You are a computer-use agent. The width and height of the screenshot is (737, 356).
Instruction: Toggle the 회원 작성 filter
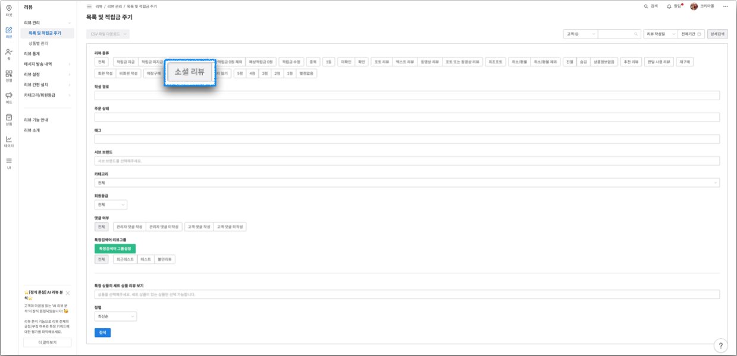pyautogui.click(x=105, y=74)
